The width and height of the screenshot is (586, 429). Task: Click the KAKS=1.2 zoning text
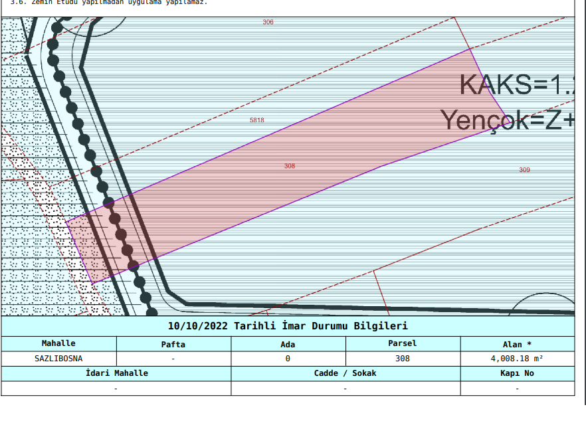[x=516, y=85]
